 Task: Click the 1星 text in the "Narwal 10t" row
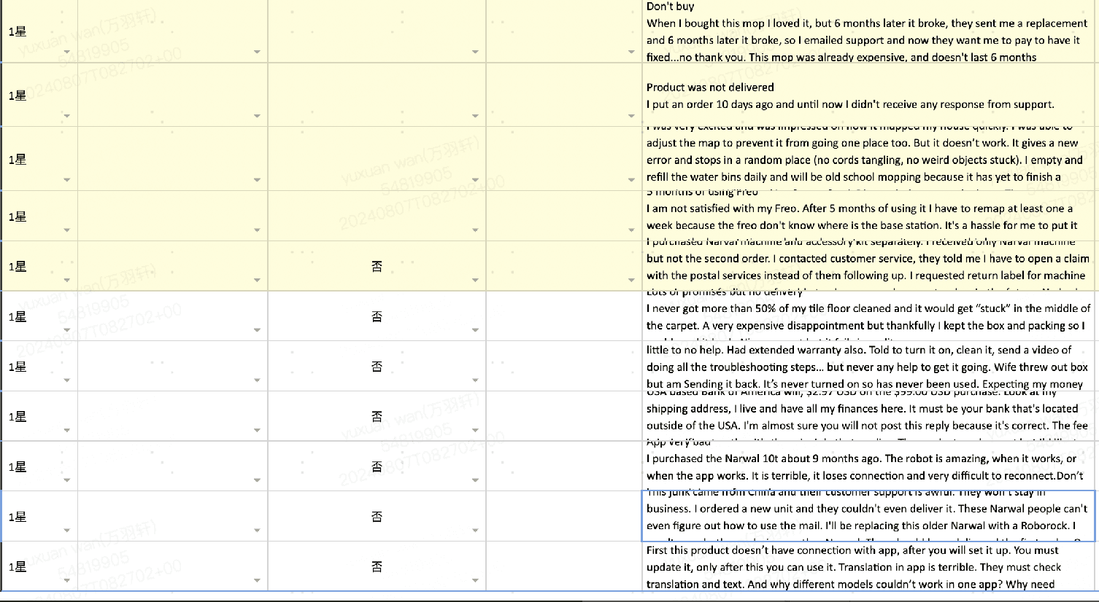click(18, 466)
